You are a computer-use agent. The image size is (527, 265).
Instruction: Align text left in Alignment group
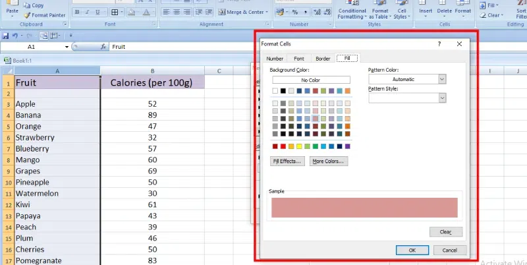click(166, 12)
